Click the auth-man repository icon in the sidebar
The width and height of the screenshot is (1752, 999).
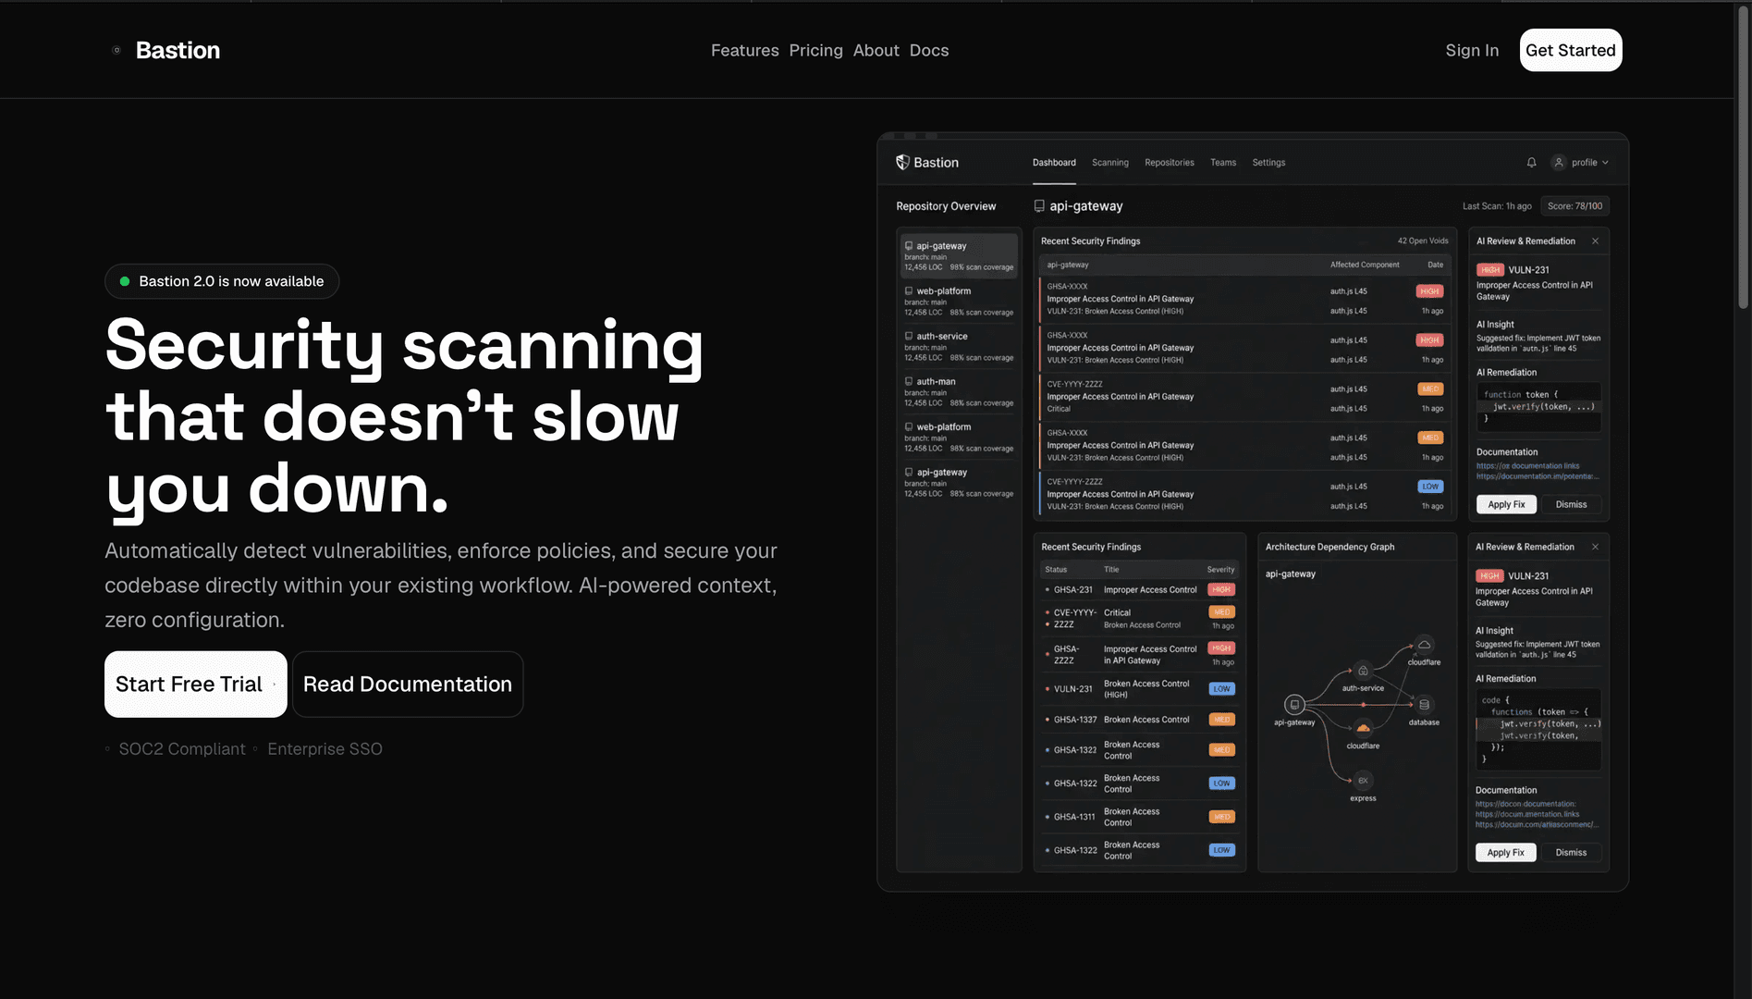point(909,381)
